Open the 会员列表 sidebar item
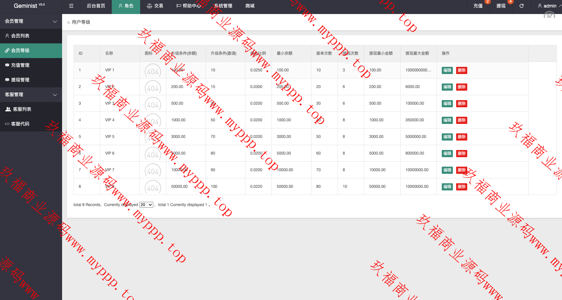The image size is (562, 300). [x=20, y=36]
